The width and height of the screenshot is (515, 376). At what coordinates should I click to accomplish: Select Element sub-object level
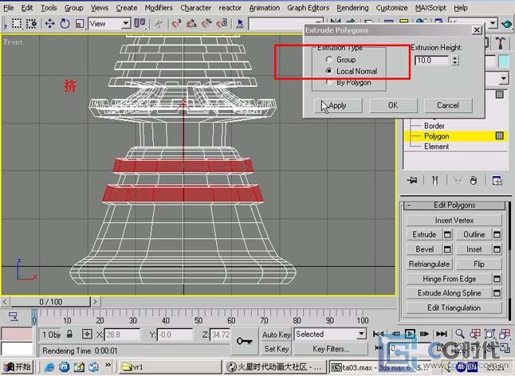pyautogui.click(x=436, y=147)
